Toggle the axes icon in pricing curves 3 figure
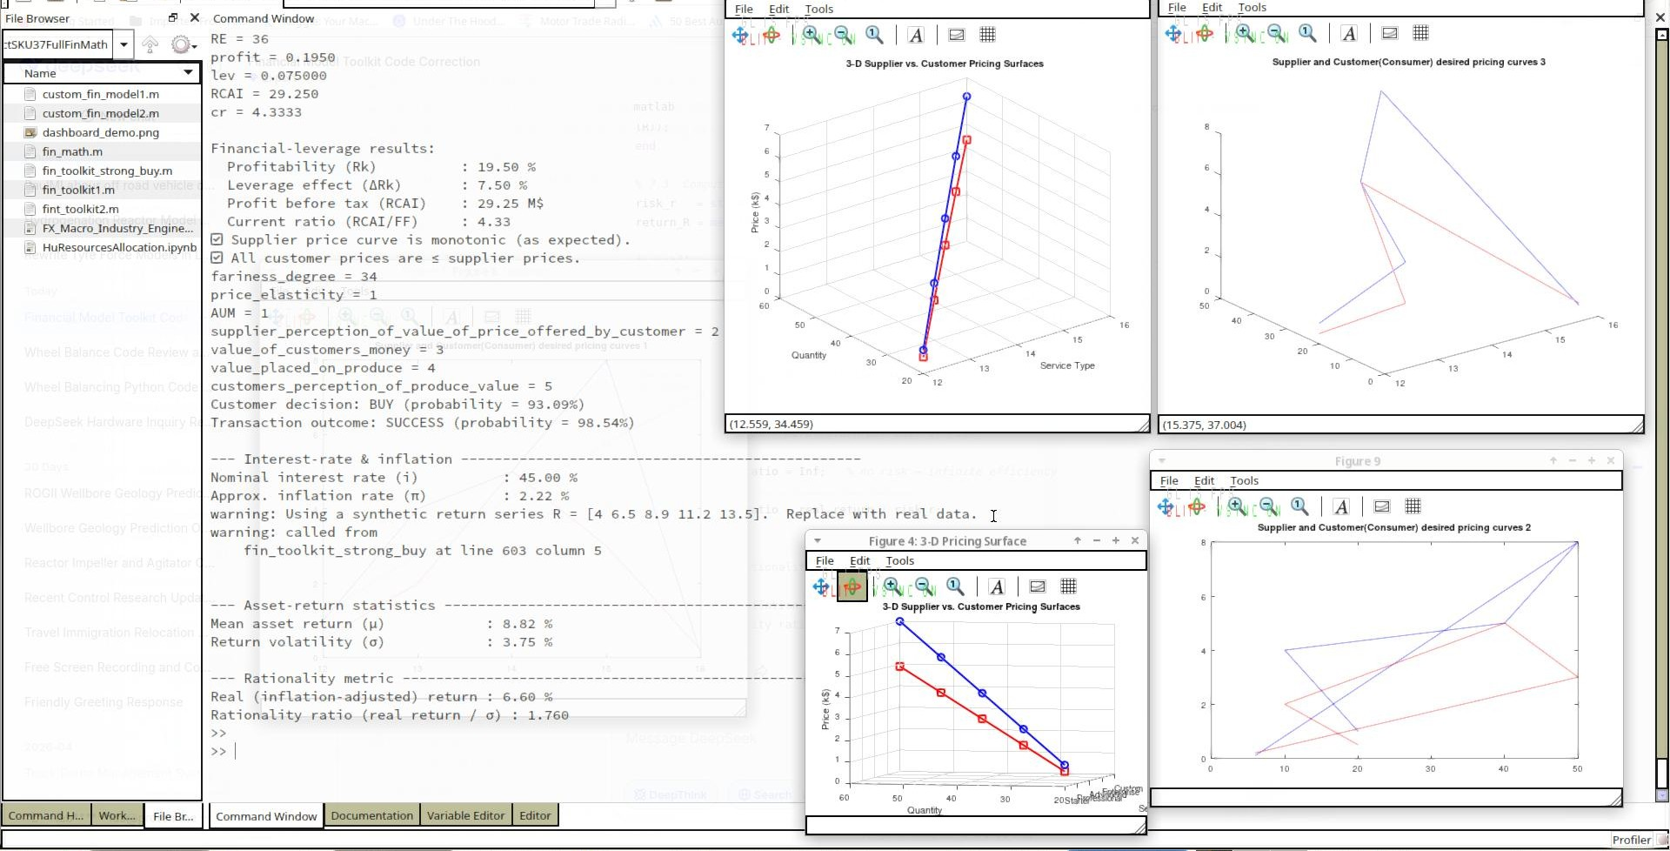 coord(1390,33)
